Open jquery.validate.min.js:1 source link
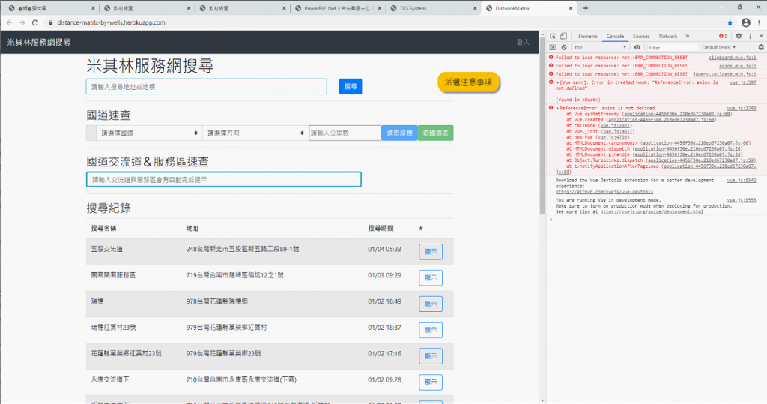This screenshot has width=767, height=404. [x=724, y=74]
